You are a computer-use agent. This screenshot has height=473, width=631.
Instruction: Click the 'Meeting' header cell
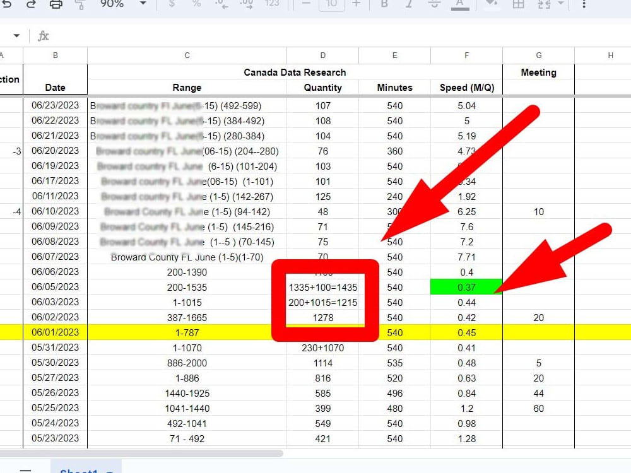538,73
